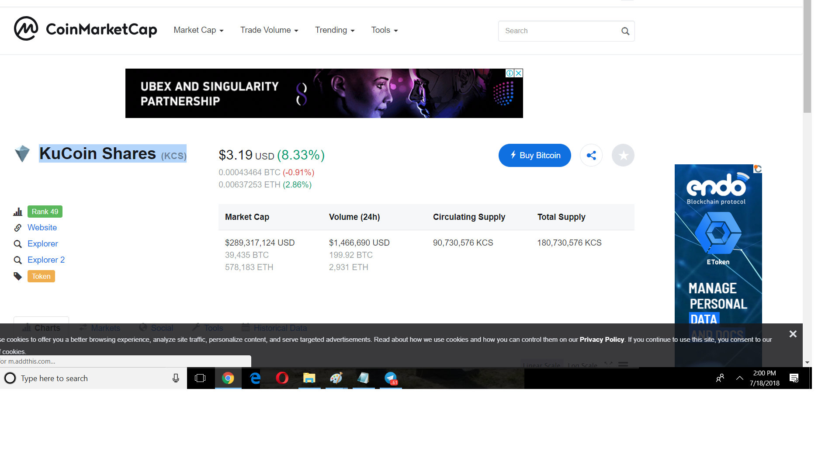Open the Website link
Image resolution: width=839 pixels, height=472 pixels.
coord(42,227)
